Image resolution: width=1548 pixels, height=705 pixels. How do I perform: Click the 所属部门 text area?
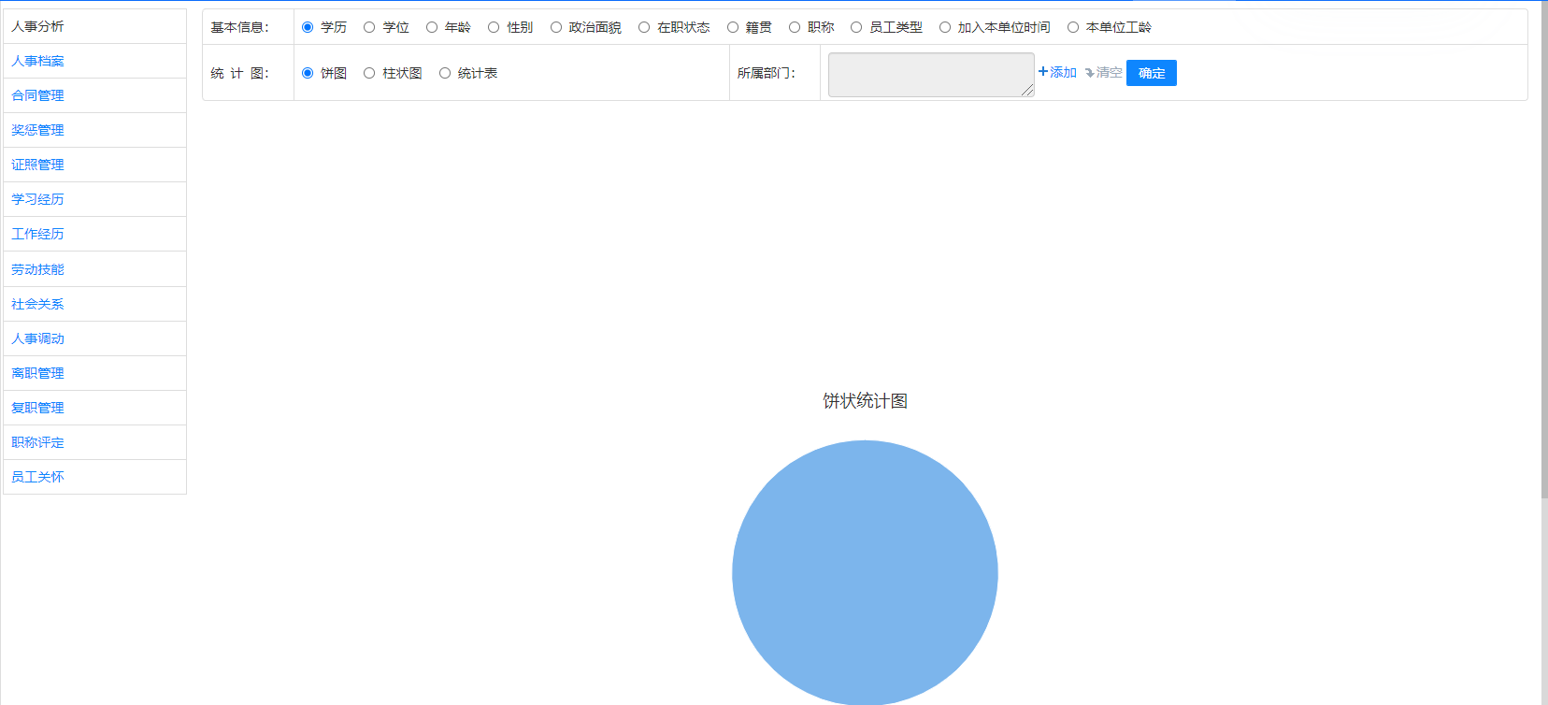click(930, 75)
